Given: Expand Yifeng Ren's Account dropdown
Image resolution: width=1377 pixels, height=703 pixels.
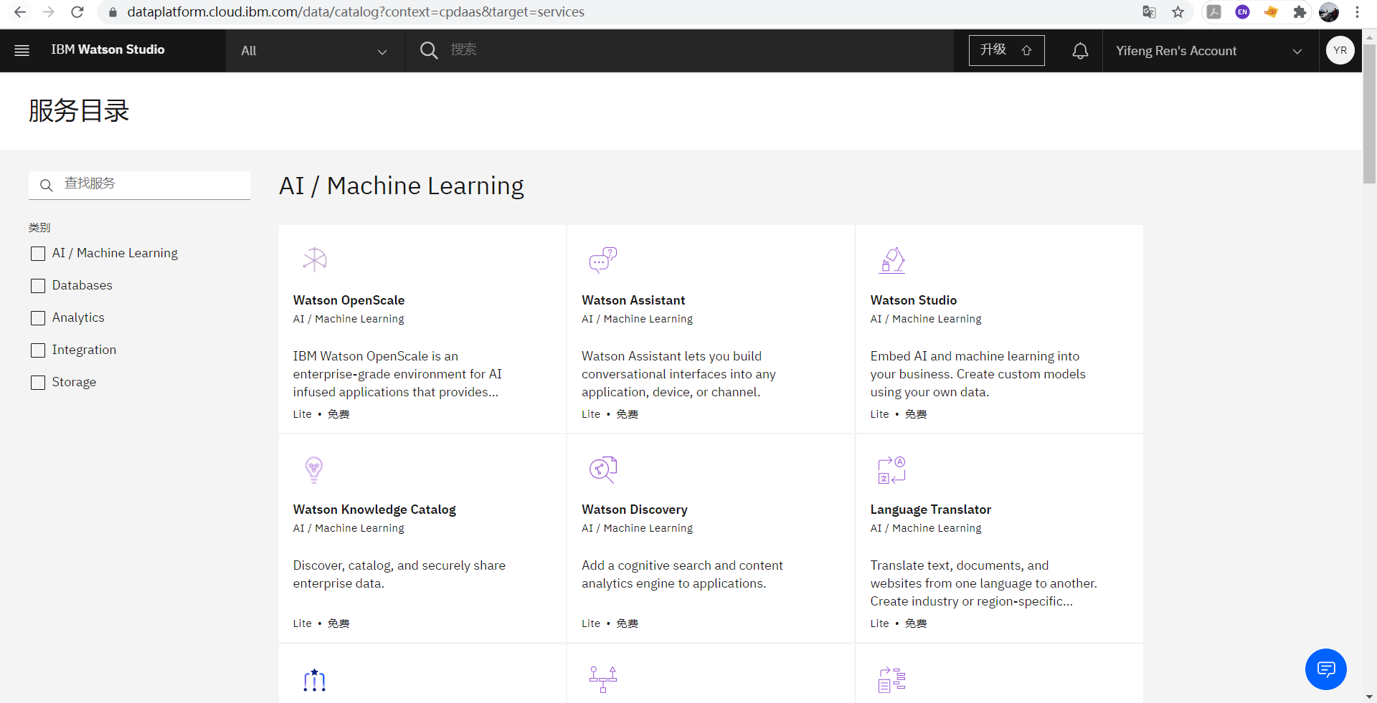Looking at the screenshot, I should click(1210, 51).
